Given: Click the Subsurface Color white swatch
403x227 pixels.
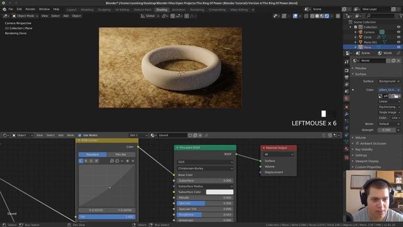Looking at the screenshot, I should click(220, 192).
